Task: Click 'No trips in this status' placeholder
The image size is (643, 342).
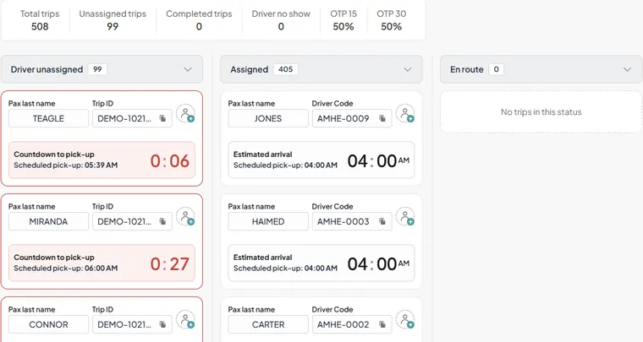Action: tap(541, 111)
